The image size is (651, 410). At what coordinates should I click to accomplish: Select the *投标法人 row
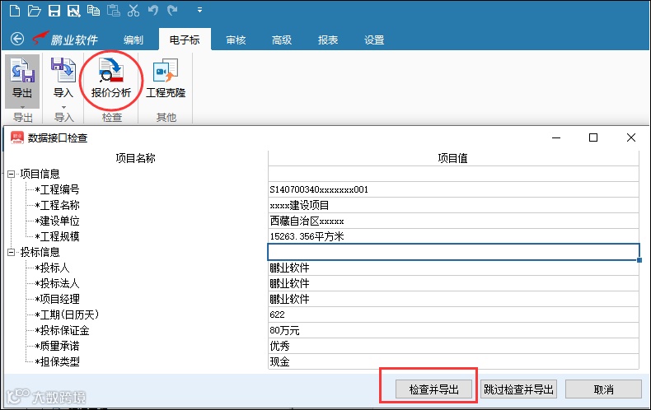click(58, 283)
